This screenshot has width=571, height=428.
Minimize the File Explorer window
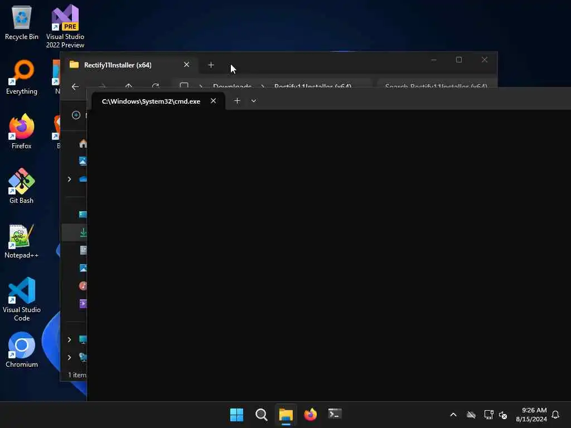[x=434, y=60]
